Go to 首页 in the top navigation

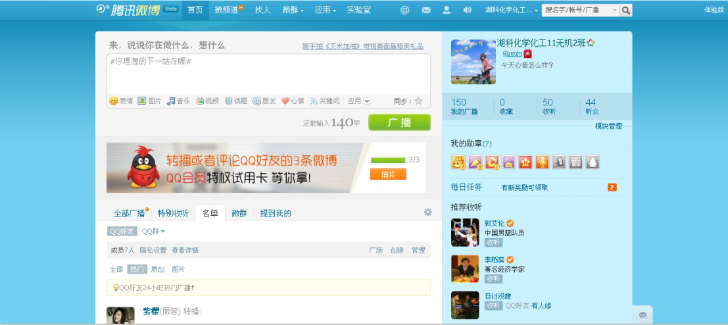pyautogui.click(x=195, y=10)
